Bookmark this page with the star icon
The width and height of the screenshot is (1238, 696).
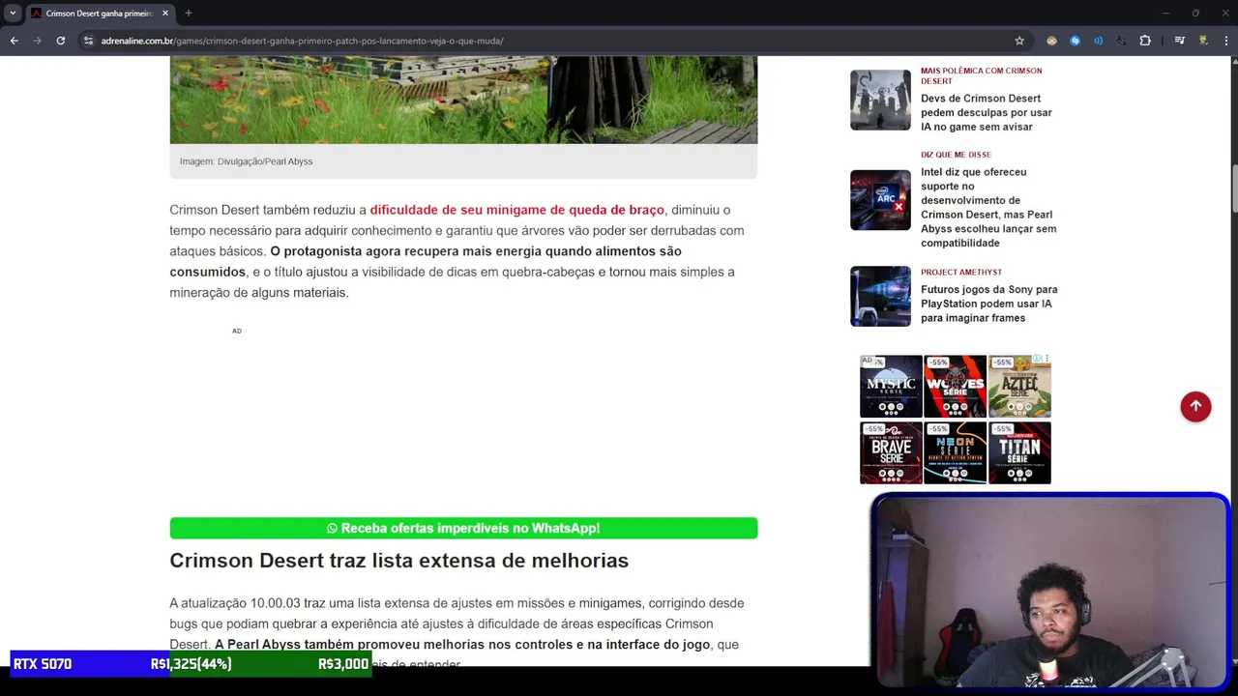click(1019, 41)
